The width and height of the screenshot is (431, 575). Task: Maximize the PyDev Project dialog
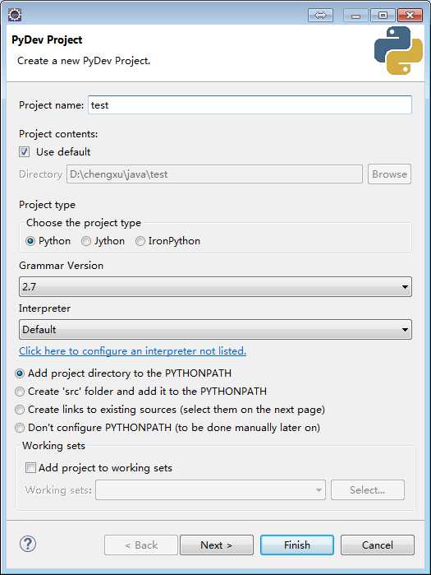383,16
